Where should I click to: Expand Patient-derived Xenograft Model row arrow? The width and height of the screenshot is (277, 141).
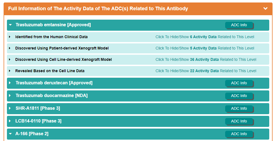(10, 48)
